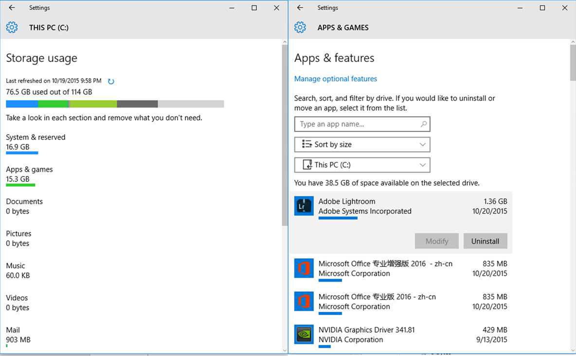Click the 1.36 GB size of Lightroom

[x=495, y=201]
